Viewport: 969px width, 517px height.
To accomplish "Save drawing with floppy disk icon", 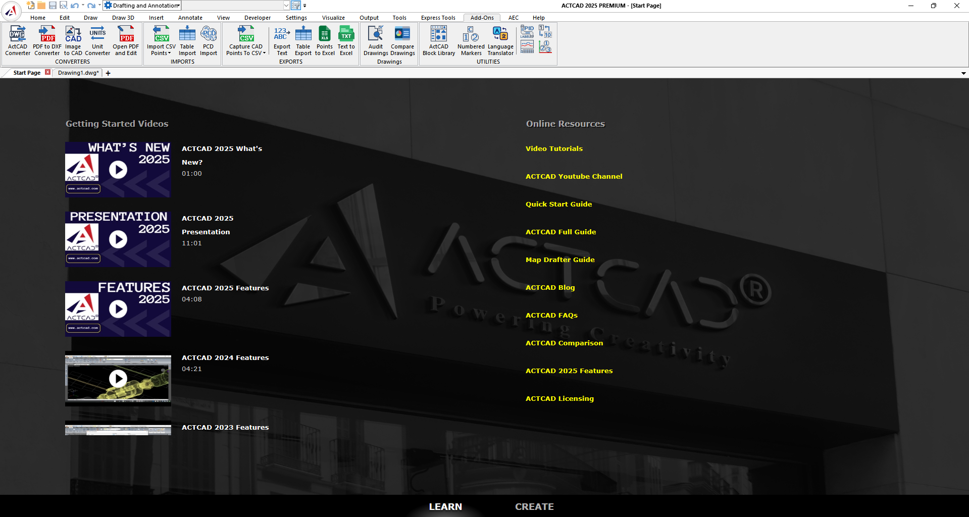I will point(53,5).
